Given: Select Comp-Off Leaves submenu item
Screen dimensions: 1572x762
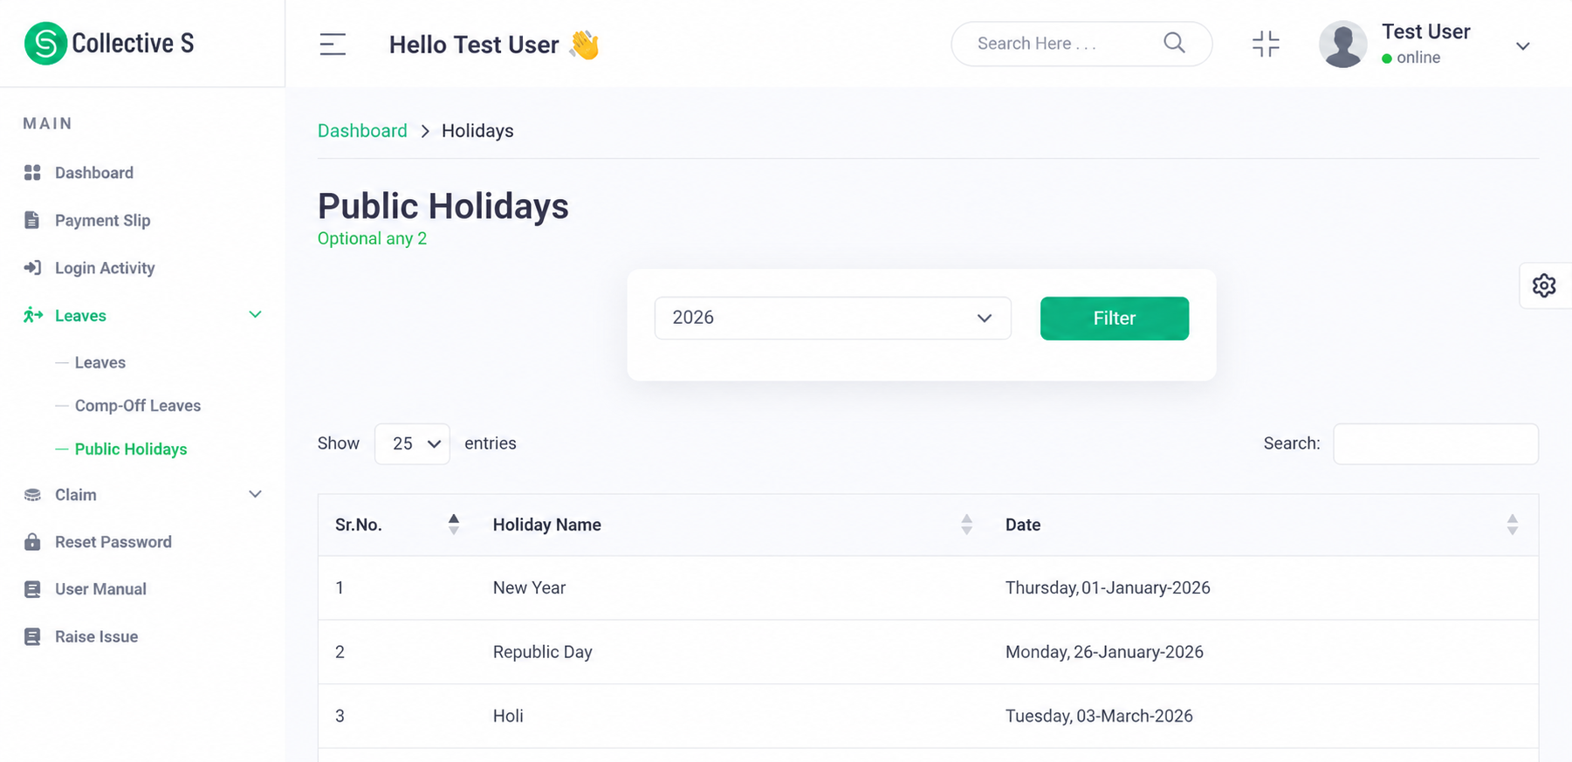Looking at the screenshot, I should pyautogui.click(x=138, y=406).
